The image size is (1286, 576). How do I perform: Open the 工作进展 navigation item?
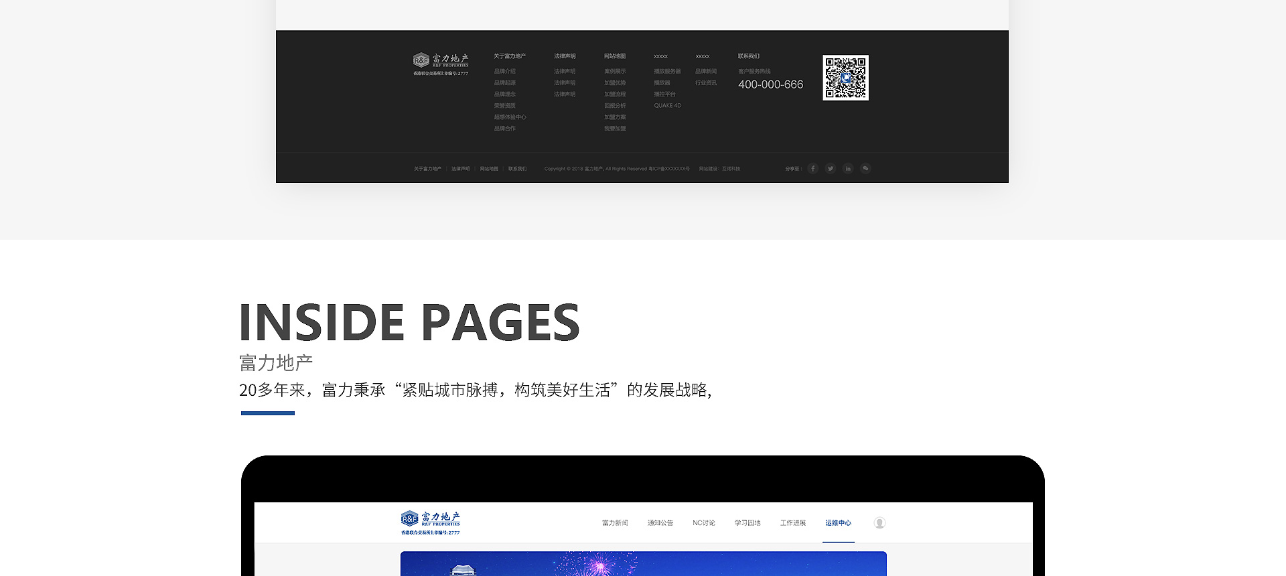792,523
